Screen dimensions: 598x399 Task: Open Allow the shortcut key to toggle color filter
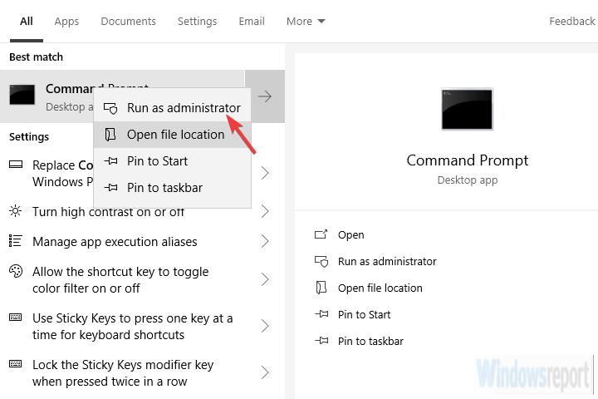click(x=120, y=280)
